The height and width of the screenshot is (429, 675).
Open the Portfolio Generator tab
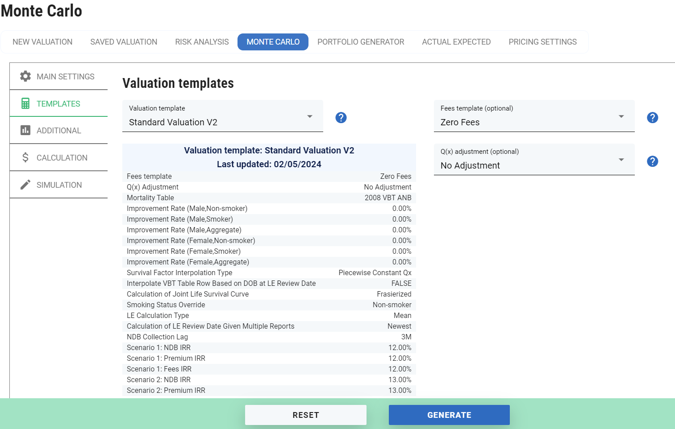click(361, 42)
